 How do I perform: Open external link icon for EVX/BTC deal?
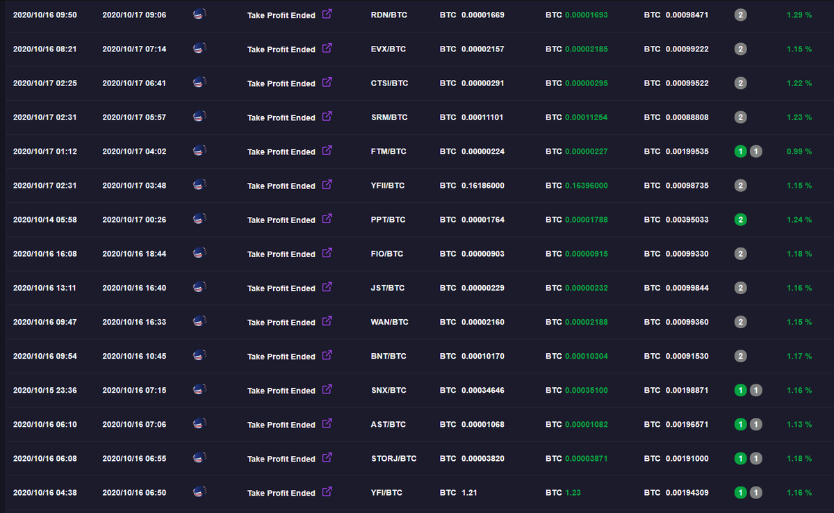(x=327, y=48)
